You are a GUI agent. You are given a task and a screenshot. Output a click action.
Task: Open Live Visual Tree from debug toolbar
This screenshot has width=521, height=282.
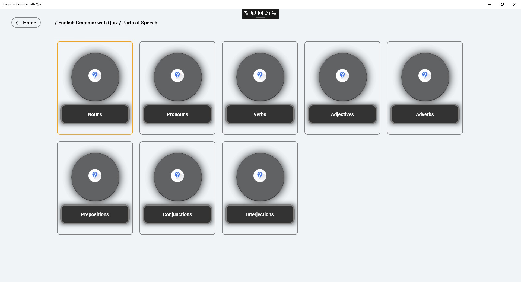[x=246, y=13]
